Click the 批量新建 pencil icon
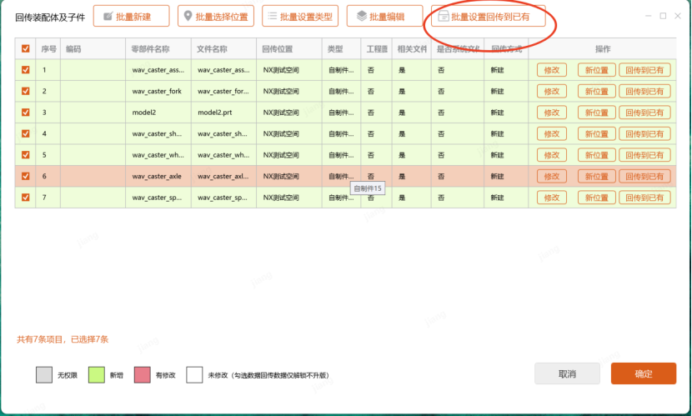The width and height of the screenshot is (692, 416). point(108,16)
